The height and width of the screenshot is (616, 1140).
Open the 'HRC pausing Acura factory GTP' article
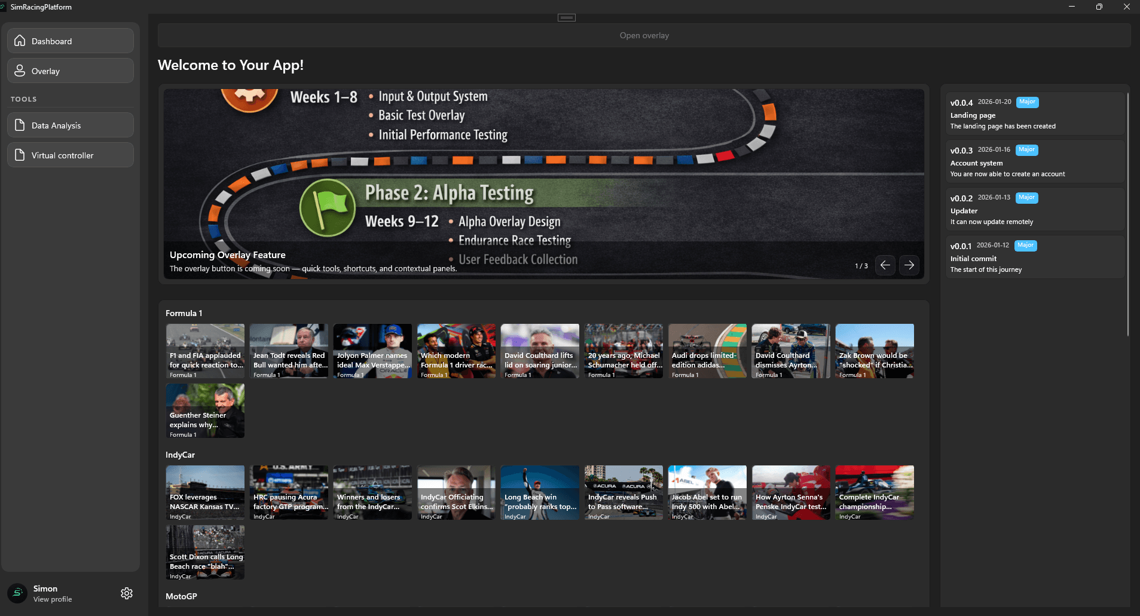click(289, 492)
